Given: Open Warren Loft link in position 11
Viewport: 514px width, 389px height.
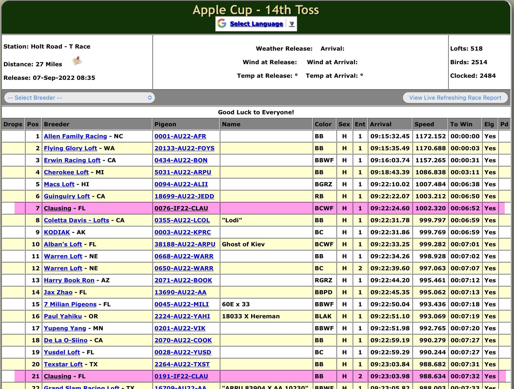Looking at the screenshot, I should [63, 256].
